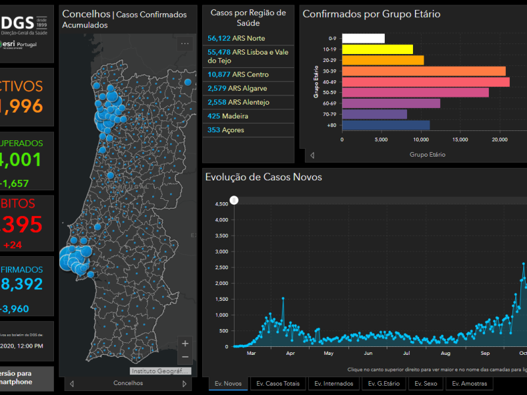527x395 pixels.
Task: Go to previous map panel arrow
Action: [72, 384]
